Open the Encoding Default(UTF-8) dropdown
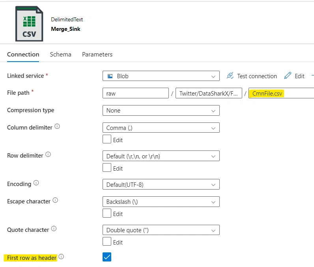The image size is (314, 267). [x=161, y=184]
